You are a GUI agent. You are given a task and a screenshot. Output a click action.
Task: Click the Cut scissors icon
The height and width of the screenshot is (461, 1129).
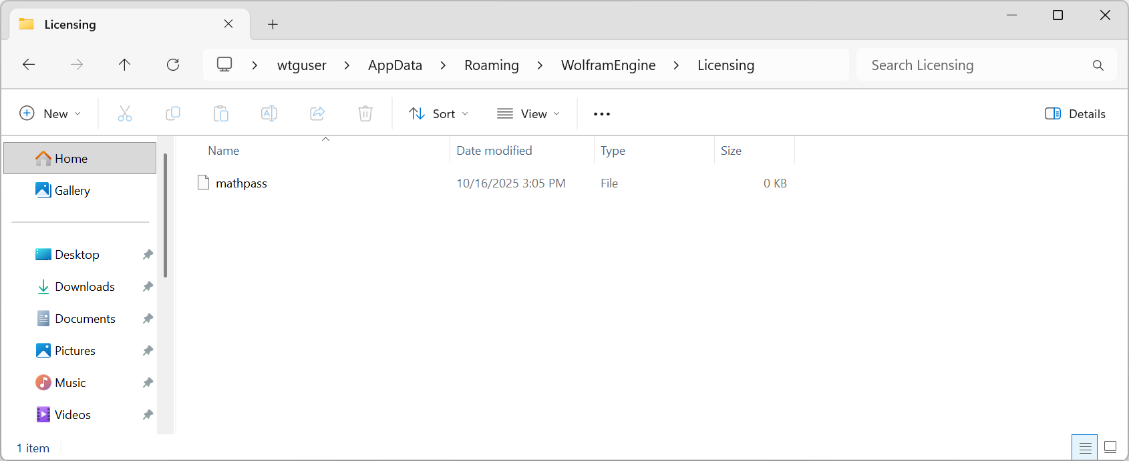pos(125,114)
